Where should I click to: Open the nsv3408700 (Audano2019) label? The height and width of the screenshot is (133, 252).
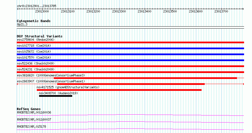pos(58,93)
